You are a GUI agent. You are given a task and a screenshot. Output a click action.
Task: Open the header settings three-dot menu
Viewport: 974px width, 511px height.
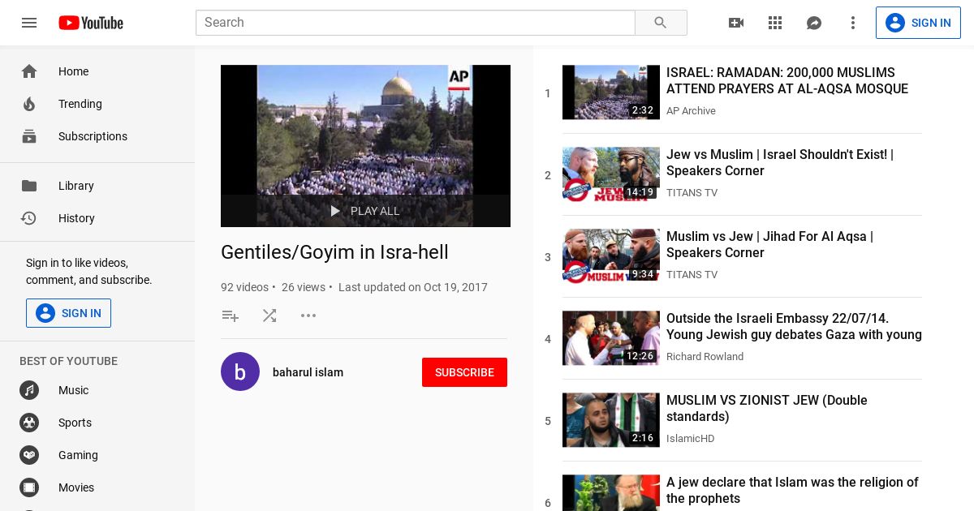[x=853, y=23]
